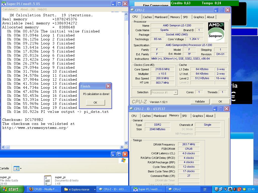
Task: Select the Graphics tab in CPU-Z ID 653537
Action: click(x=198, y=116)
